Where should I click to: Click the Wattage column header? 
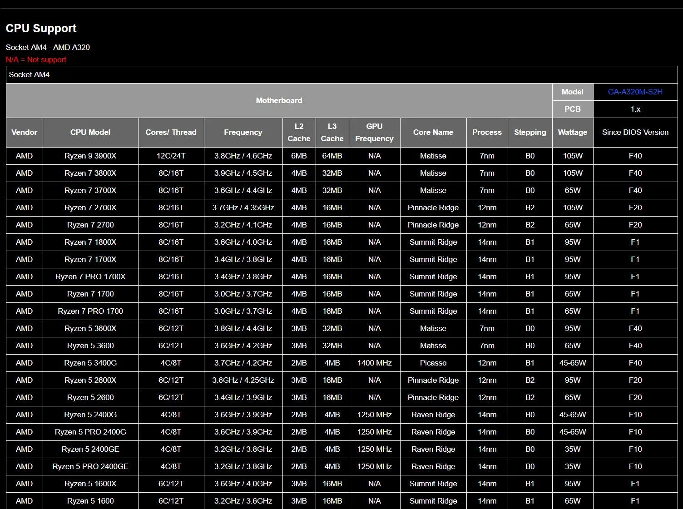point(573,133)
